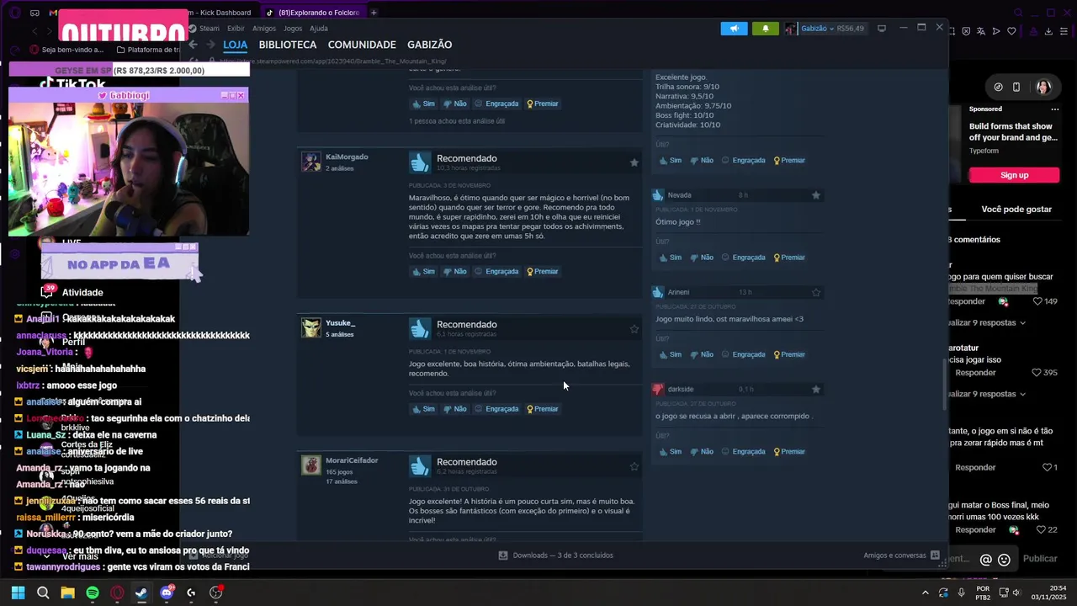Screen dimensions: 1077x606
Task: Toggle star on KaiMorgado review
Action: (x=634, y=162)
